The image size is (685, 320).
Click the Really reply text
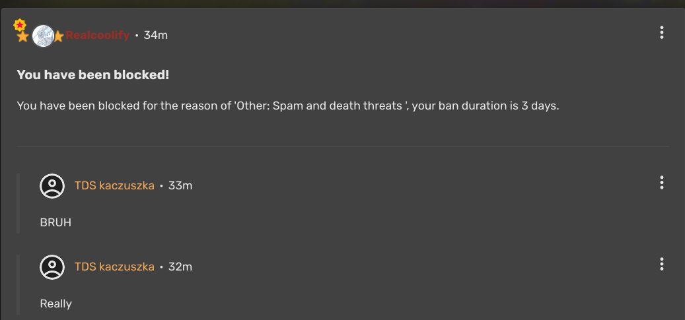(x=56, y=304)
